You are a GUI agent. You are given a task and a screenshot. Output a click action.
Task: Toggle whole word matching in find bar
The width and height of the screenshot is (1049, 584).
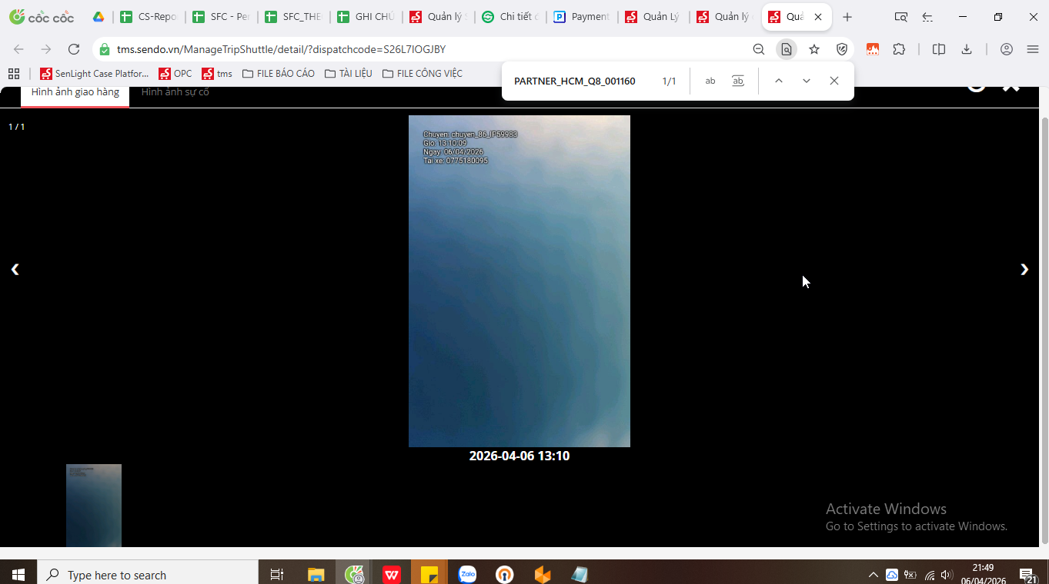coord(738,81)
